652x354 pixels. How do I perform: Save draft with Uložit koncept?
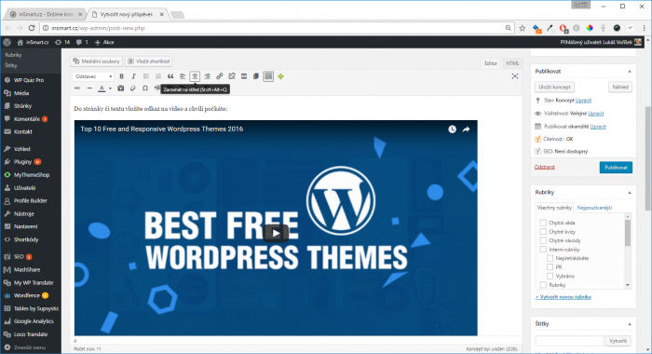click(554, 87)
